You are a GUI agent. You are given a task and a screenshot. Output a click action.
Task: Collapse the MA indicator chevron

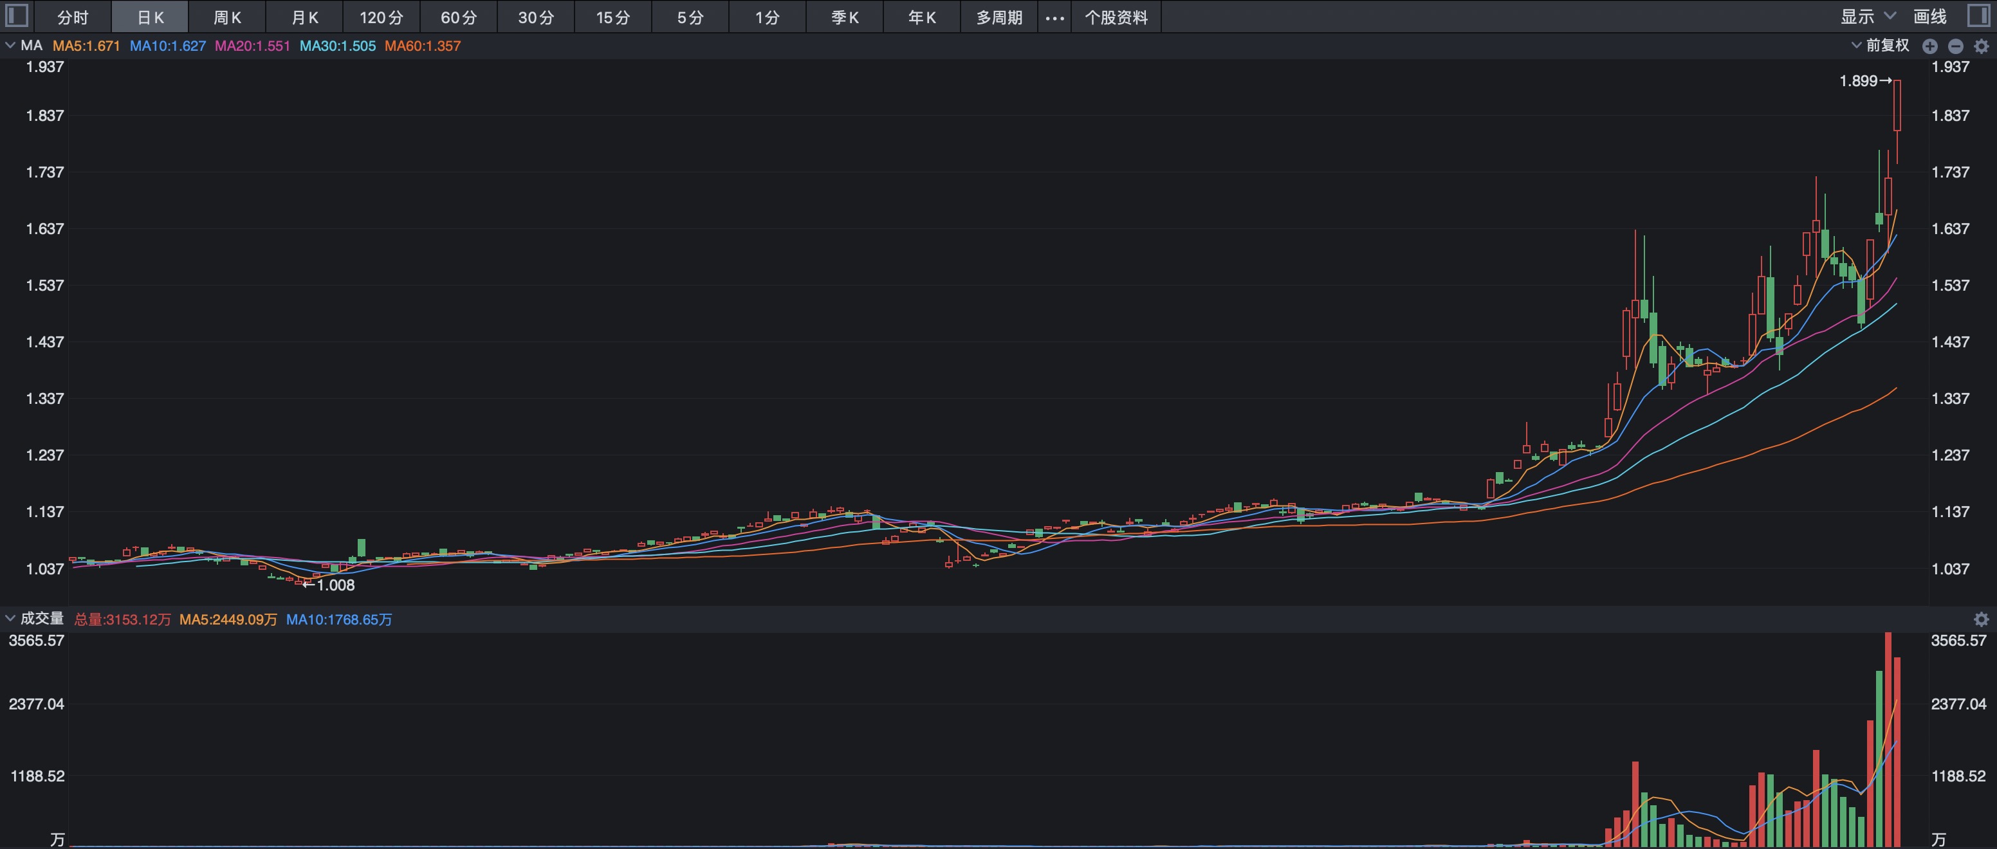10,46
